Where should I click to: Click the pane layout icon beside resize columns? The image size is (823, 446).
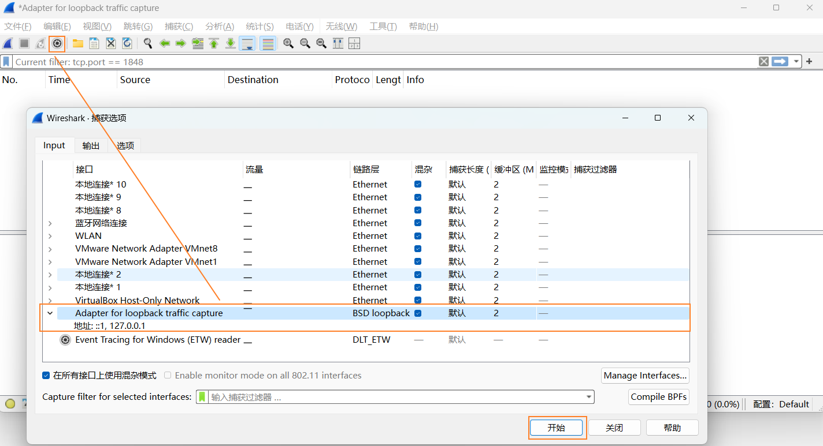coord(354,43)
